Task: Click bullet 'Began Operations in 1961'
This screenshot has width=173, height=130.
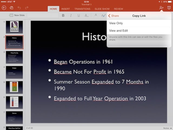Action: click(83, 62)
